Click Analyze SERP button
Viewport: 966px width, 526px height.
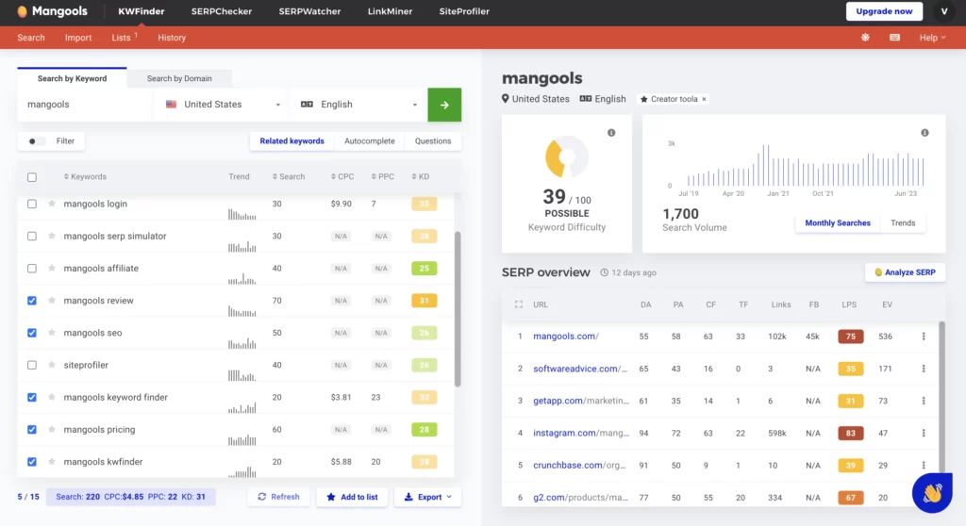(905, 272)
